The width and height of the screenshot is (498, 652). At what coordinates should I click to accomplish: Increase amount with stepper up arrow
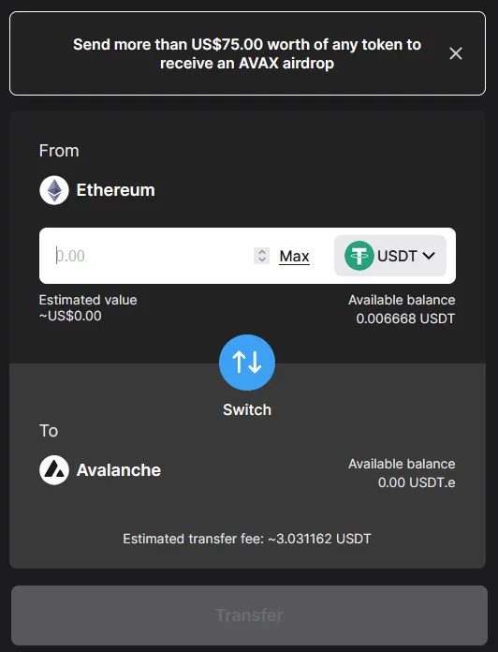click(x=262, y=252)
